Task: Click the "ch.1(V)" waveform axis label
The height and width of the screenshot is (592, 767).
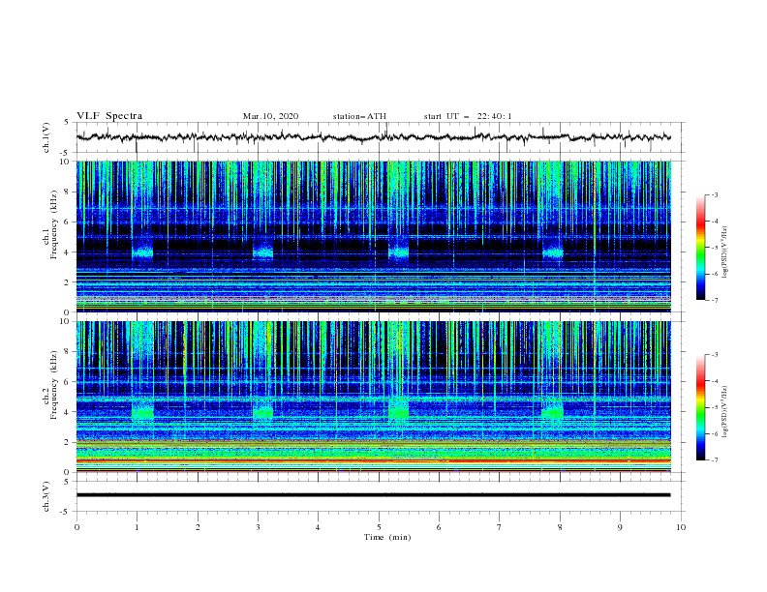Action: (46, 137)
